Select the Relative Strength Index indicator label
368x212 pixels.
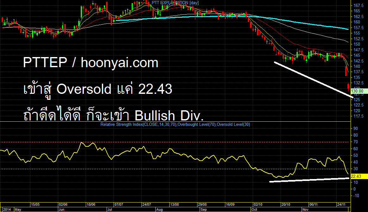tap(175, 124)
